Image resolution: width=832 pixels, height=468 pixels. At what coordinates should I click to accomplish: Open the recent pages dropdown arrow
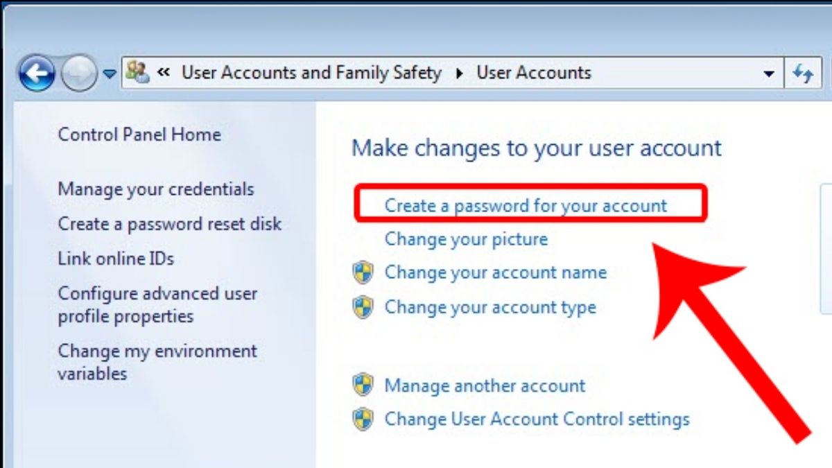click(110, 74)
